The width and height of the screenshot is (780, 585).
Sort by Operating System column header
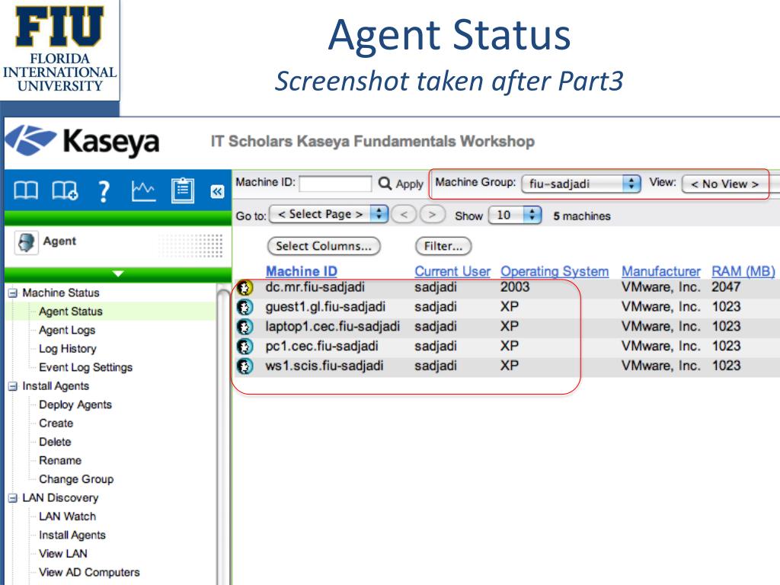[555, 272]
